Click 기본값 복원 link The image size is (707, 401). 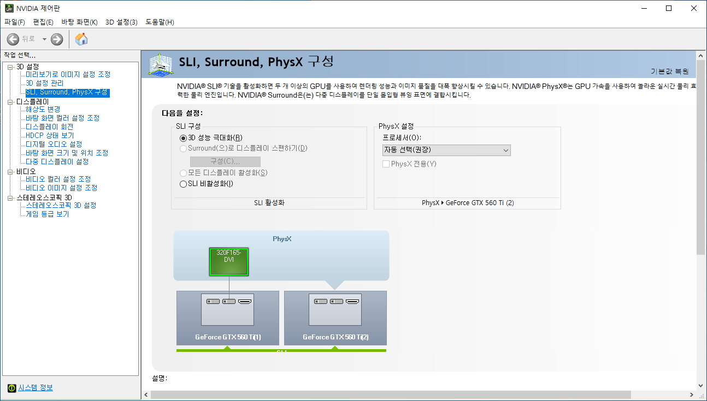click(x=669, y=71)
